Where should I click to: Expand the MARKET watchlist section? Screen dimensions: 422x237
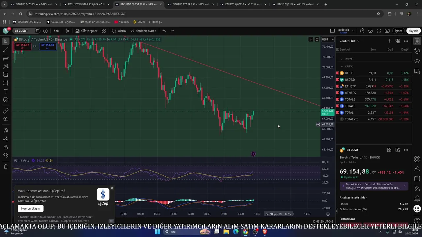point(342,59)
